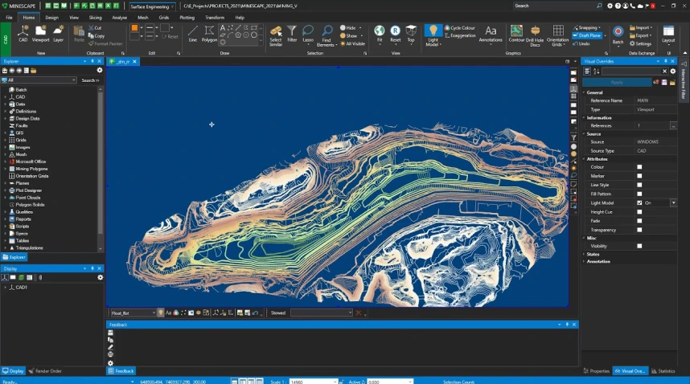Open the Surface Engineering dropdown

point(153,6)
